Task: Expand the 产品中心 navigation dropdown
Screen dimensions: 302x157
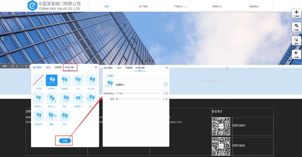Action: tap(180, 6)
